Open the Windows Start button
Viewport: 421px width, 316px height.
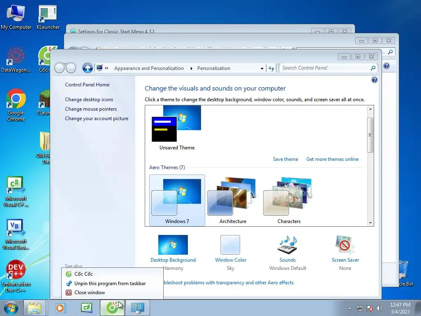tap(11, 308)
